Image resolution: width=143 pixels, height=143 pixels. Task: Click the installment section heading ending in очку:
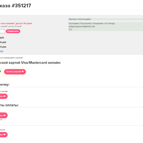(5, 84)
